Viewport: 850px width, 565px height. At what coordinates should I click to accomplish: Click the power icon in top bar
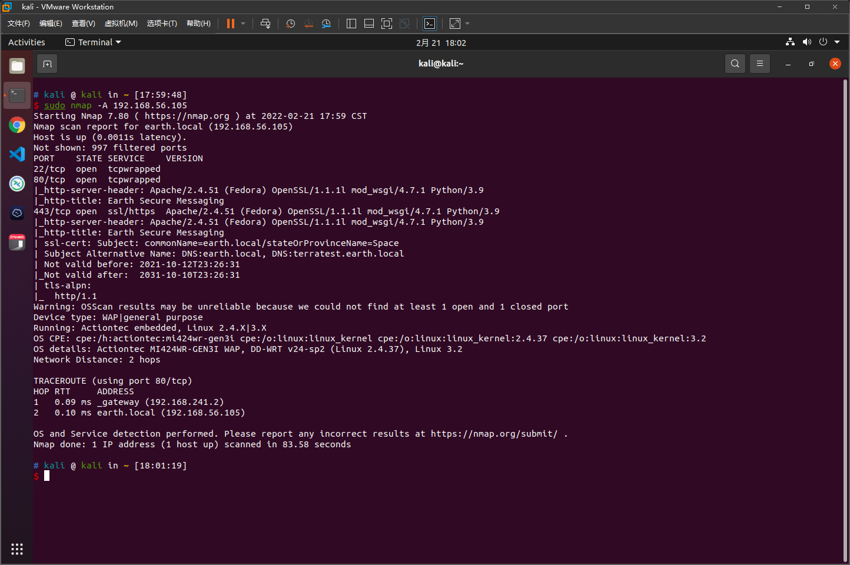coord(823,42)
